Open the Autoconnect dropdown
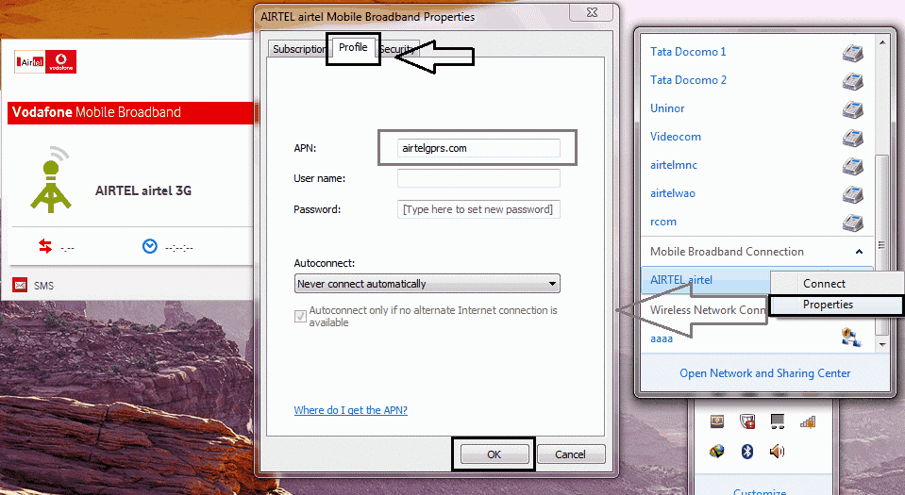The image size is (905, 495). pos(427,283)
